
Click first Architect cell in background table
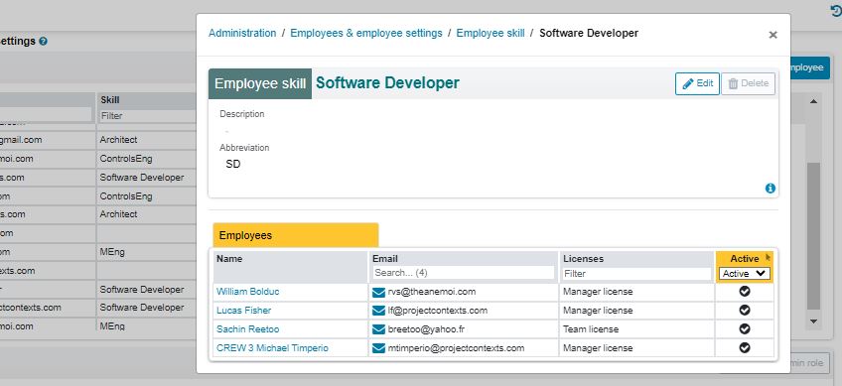click(x=119, y=140)
